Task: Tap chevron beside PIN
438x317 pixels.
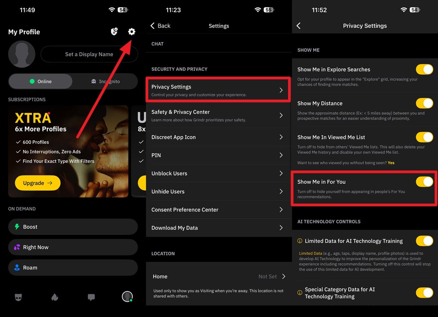Action: (x=281, y=155)
